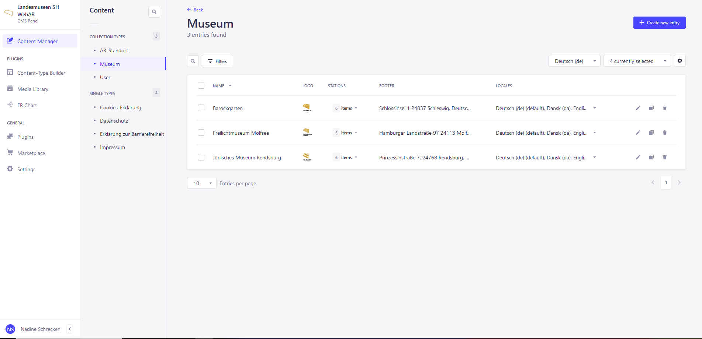The height and width of the screenshot is (339, 702).
Task: Open the Deutsch (de) locale dropdown
Action: pyautogui.click(x=574, y=61)
